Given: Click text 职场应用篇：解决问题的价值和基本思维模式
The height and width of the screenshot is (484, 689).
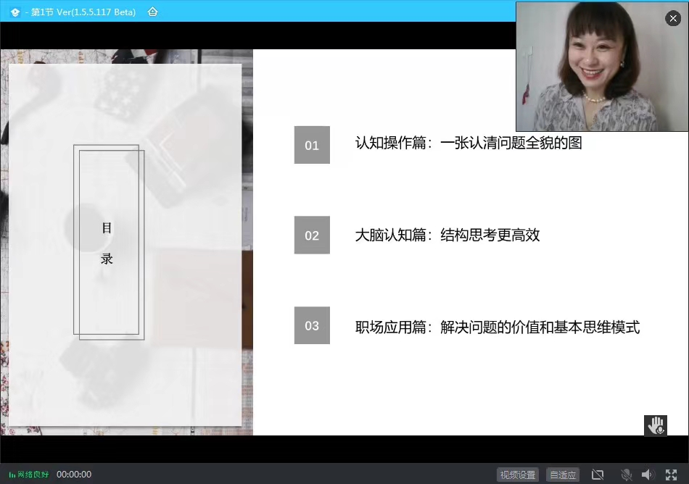Looking at the screenshot, I should pos(498,327).
